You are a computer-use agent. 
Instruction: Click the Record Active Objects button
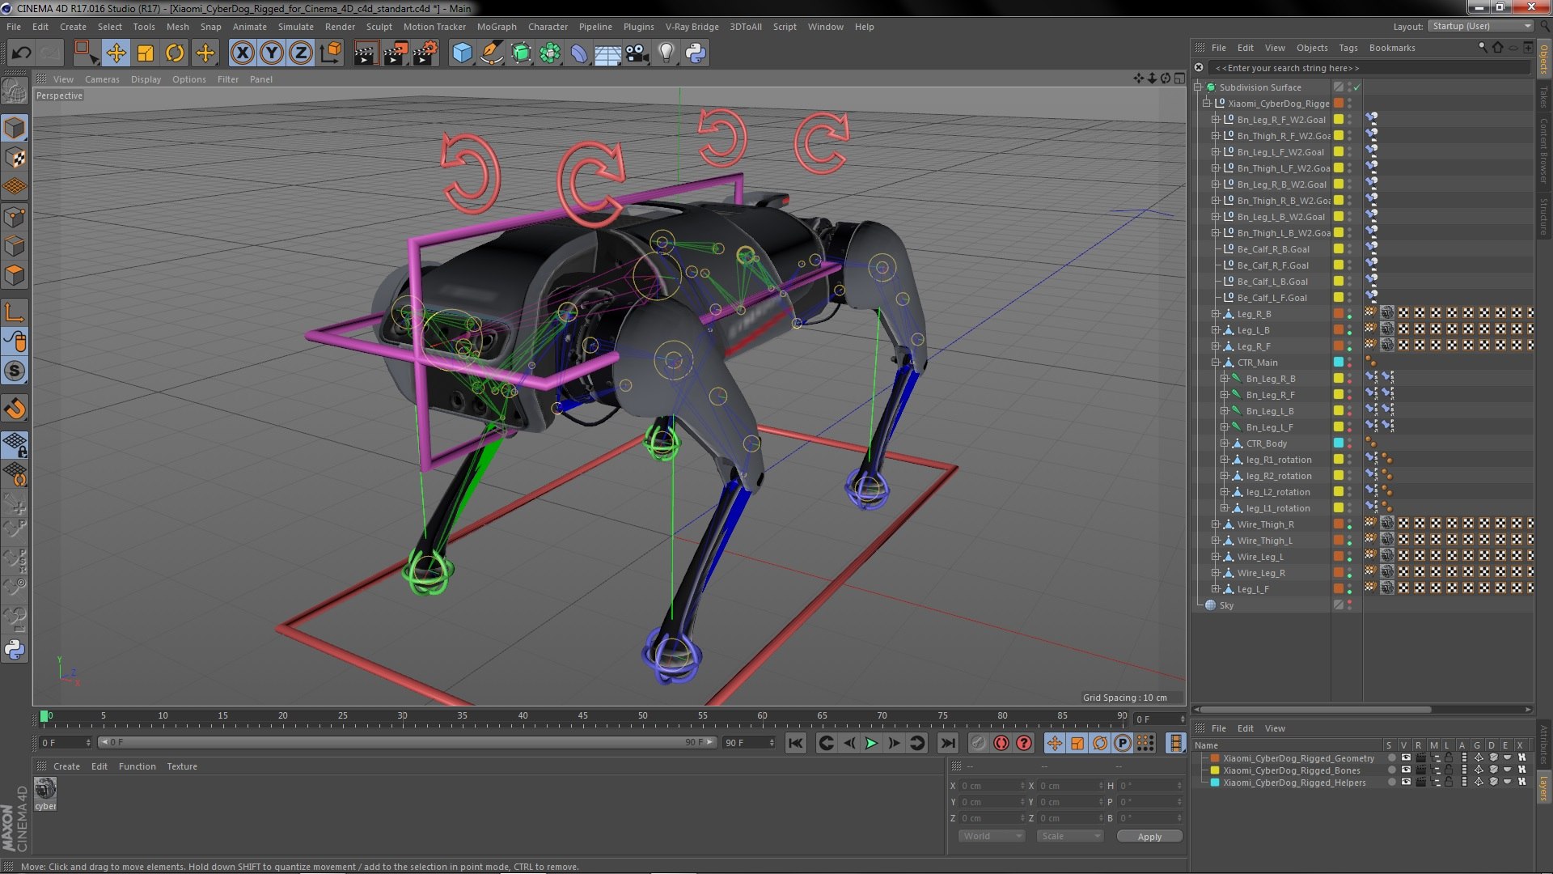pyautogui.click(x=978, y=743)
